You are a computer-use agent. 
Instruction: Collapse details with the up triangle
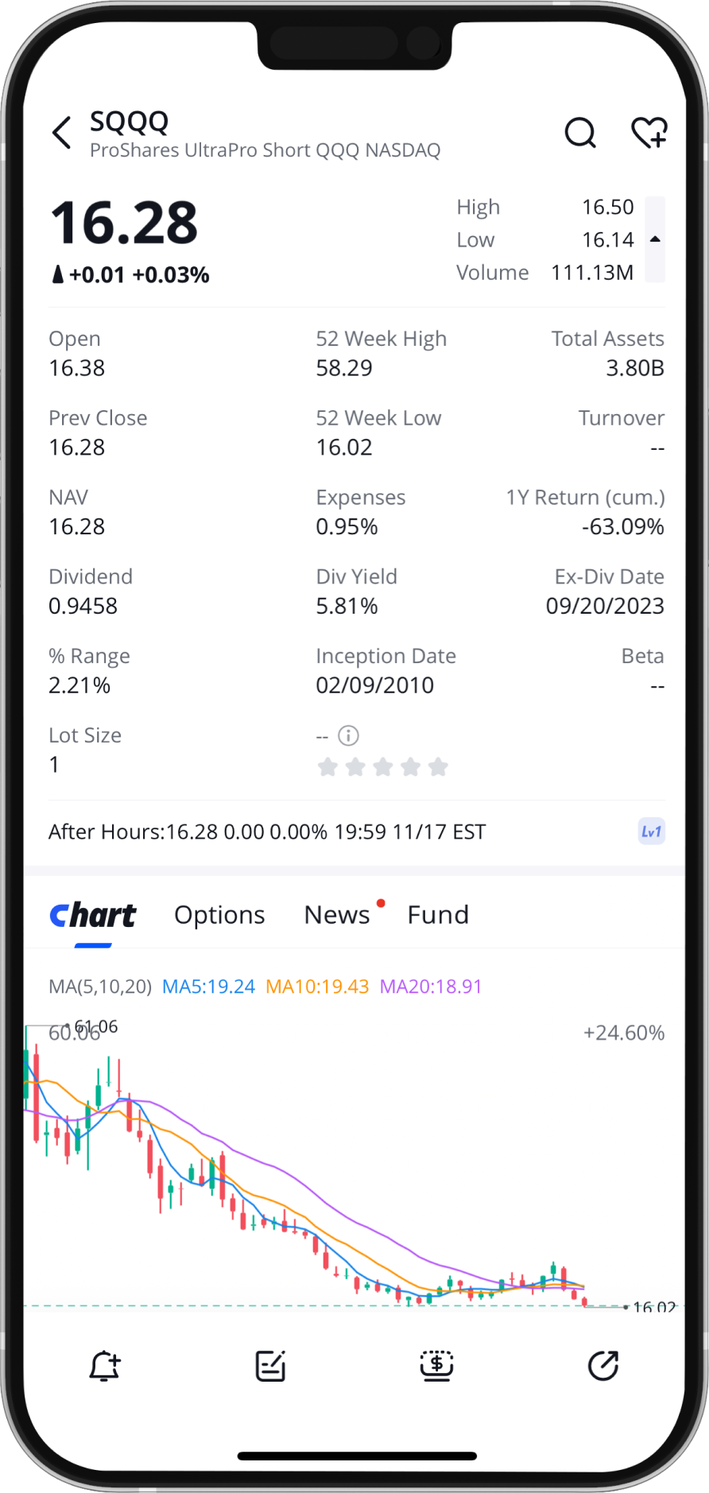(655, 239)
